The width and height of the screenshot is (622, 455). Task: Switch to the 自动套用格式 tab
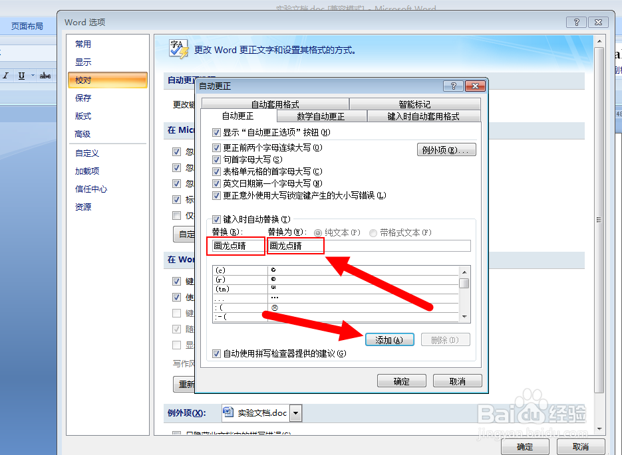coord(275,104)
